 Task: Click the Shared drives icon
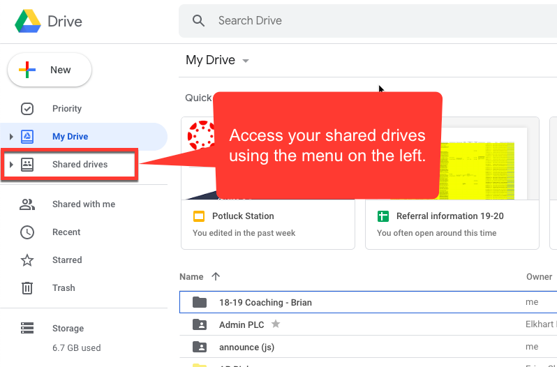pos(27,165)
